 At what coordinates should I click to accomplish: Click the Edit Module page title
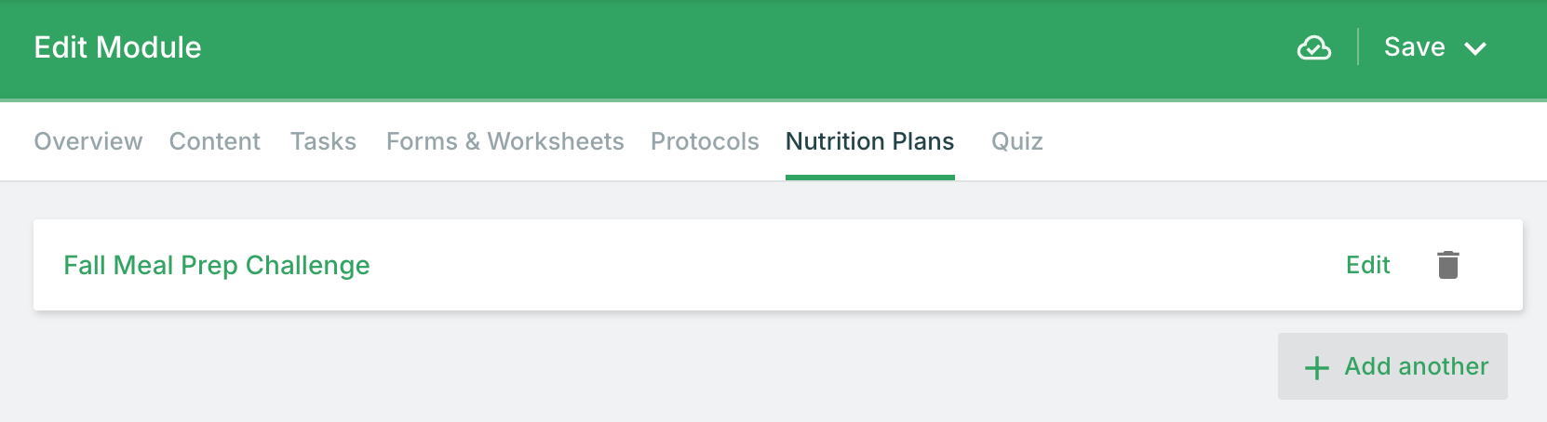point(118,47)
